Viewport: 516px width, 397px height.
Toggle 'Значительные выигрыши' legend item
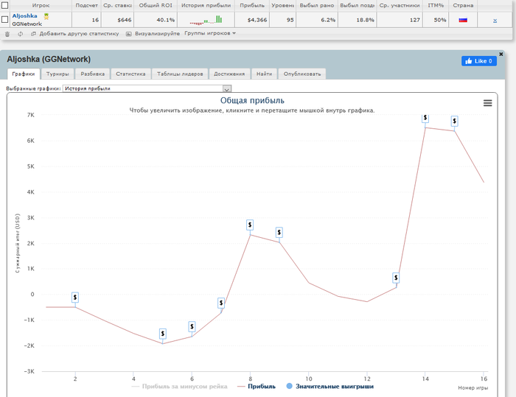point(329,386)
